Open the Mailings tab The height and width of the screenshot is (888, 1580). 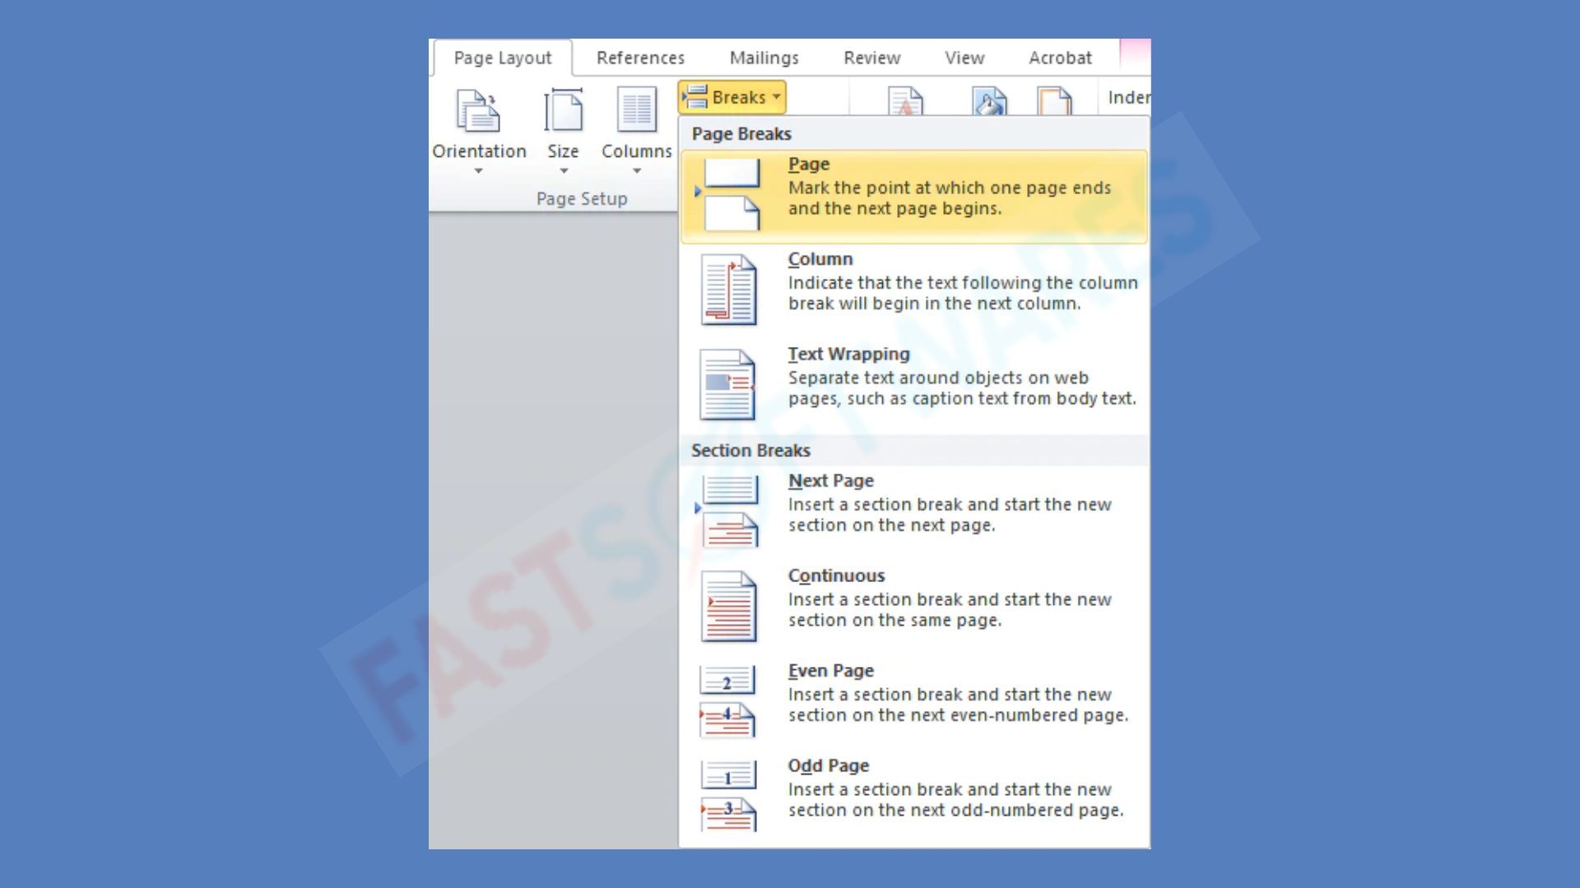coord(764,58)
